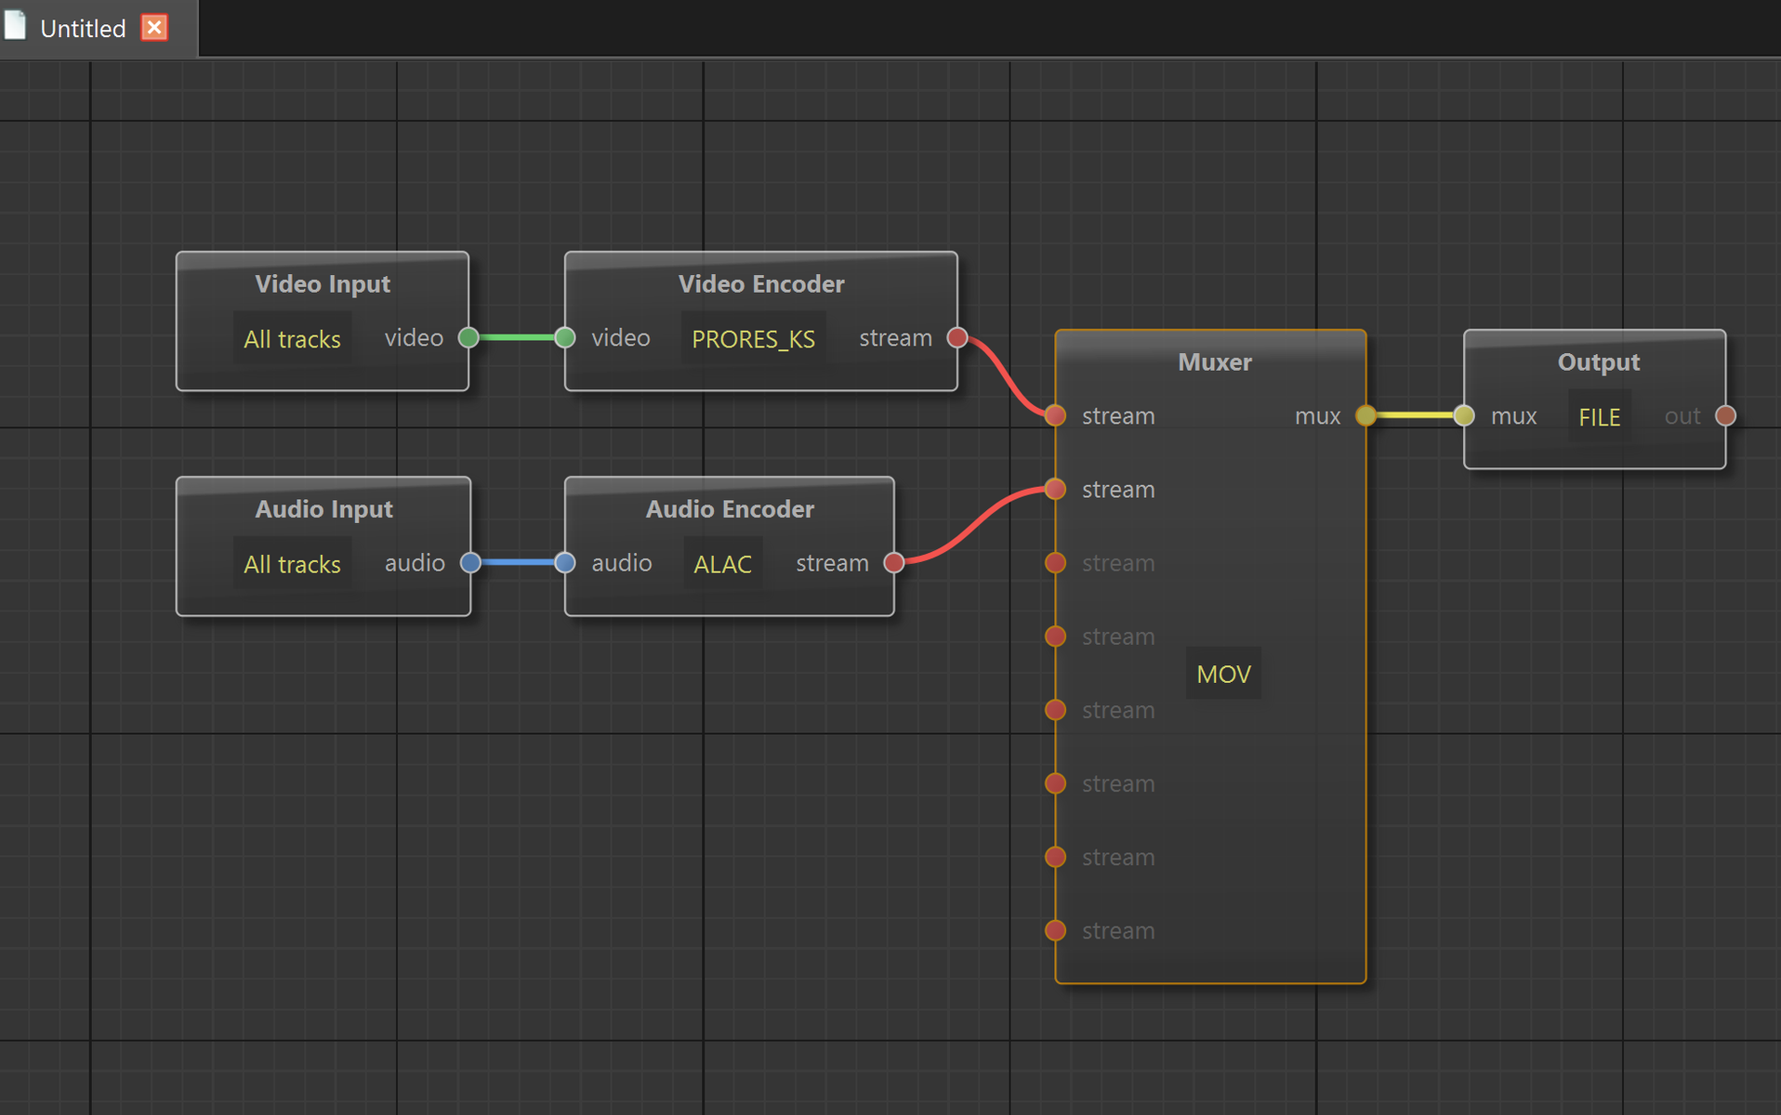Click the Video Encoder video input port
Screen dimensions: 1781x1115
coord(564,337)
